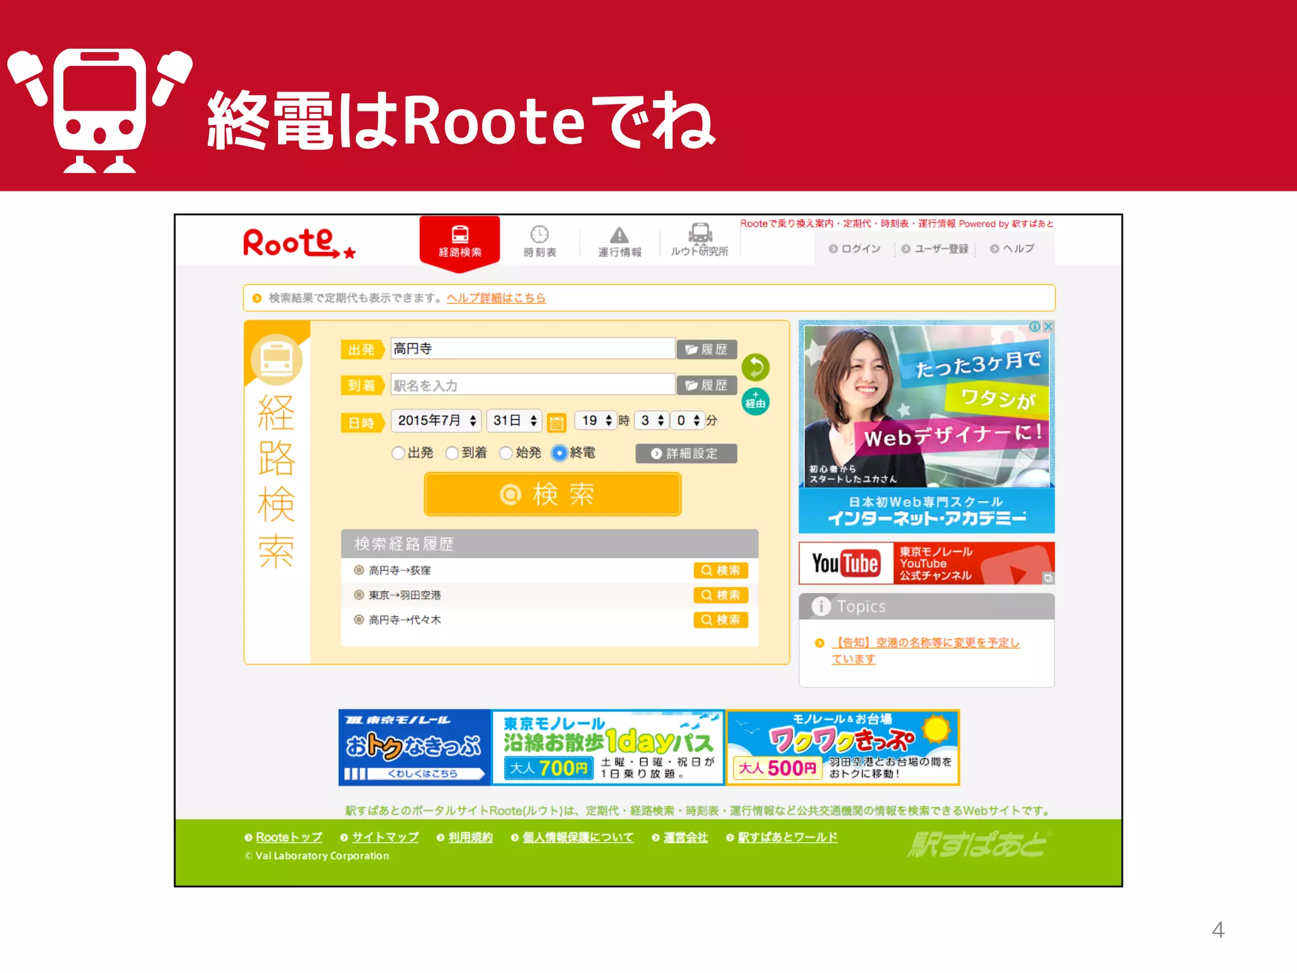
Task: Add a via station with 経由 icon
Action: (756, 401)
